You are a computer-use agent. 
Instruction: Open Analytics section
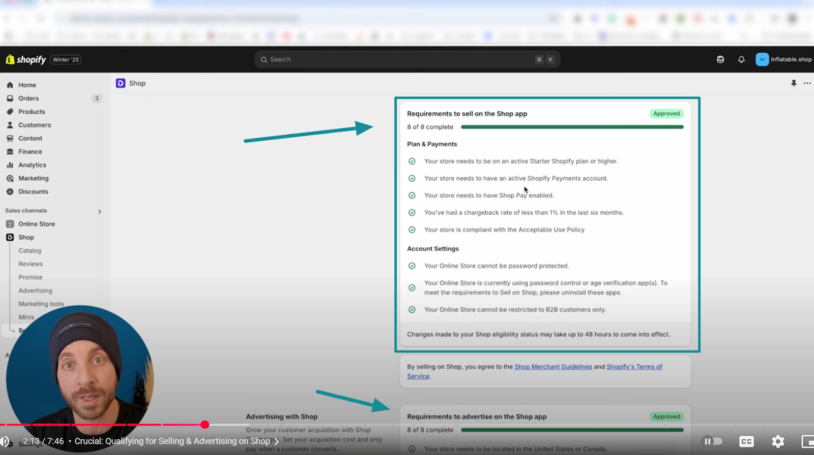(x=32, y=165)
